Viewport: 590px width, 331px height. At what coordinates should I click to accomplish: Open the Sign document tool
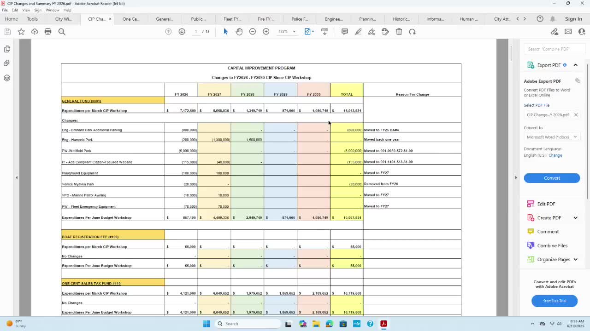click(x=372, y=32)
